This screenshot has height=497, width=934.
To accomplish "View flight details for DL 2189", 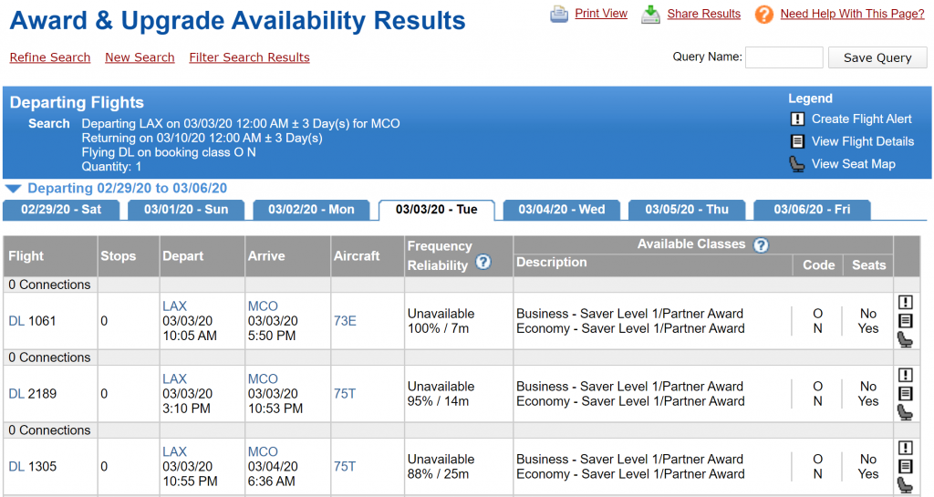I will tap(905, 393).
